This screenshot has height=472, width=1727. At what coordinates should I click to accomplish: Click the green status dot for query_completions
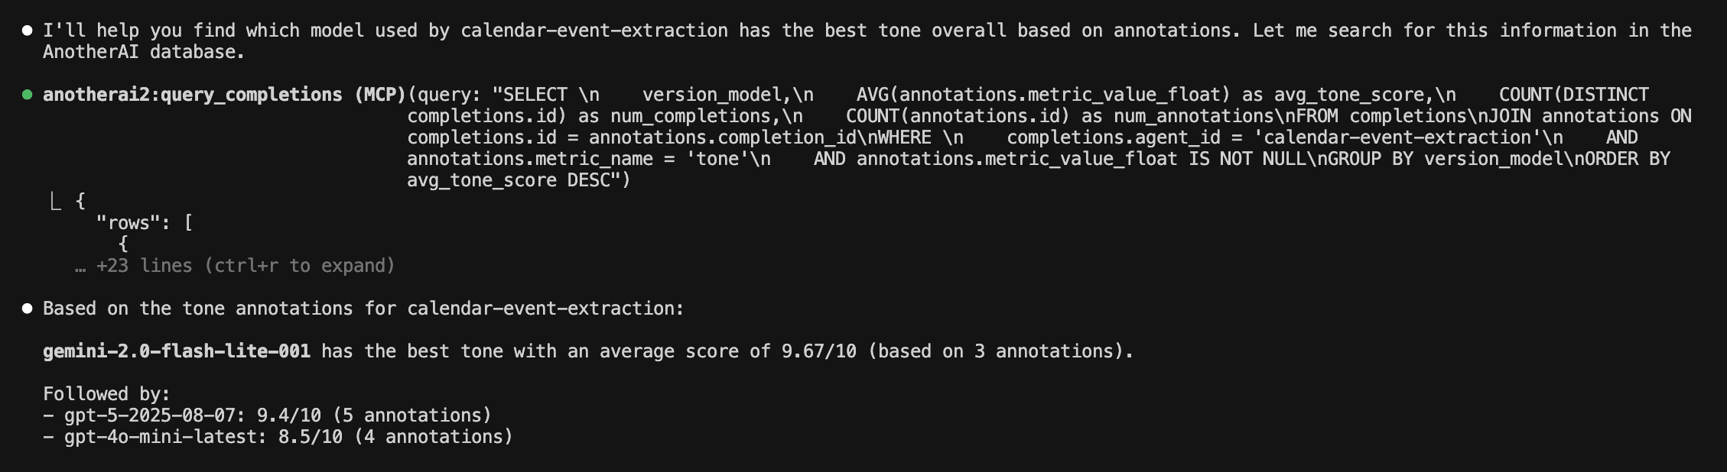coord(28,95)
